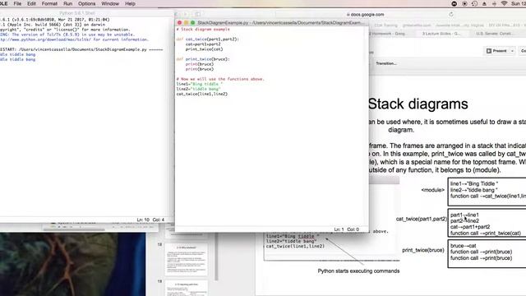The height and width of the screenshot is (296, 526).
Task: Click the '# Now we will use the functions above.' comment
Action: (220, 79)
